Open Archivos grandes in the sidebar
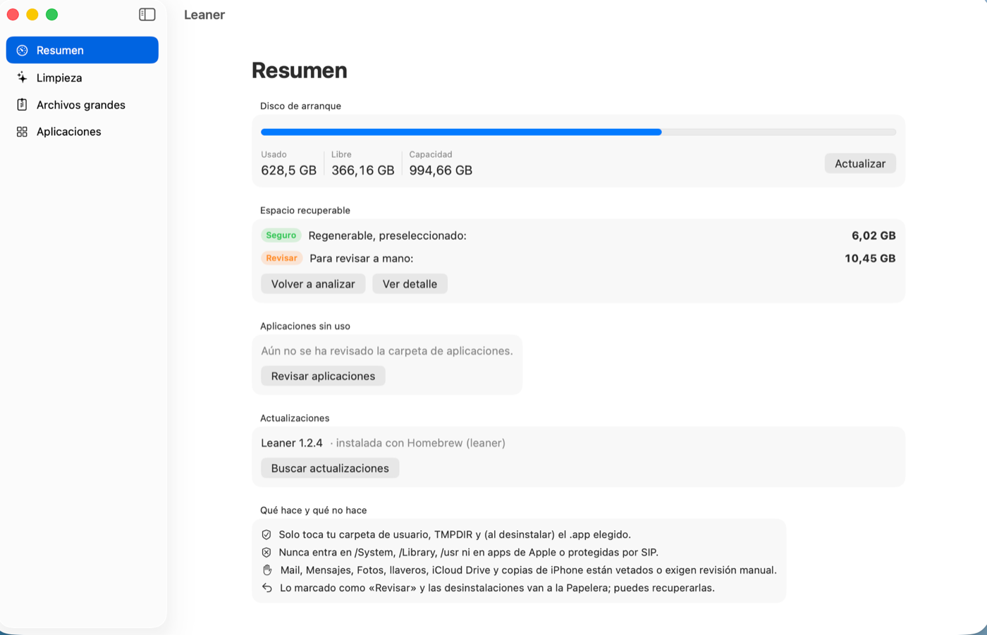The image size is (987, 635). pyautogui.click(x=82, y=105)
